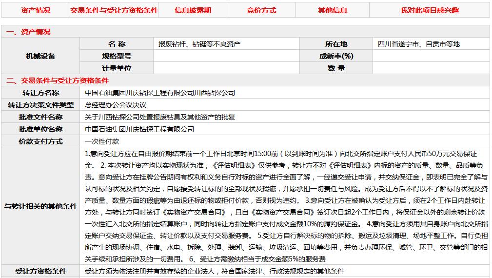The height and width of the screenshot is (278, 492).
Task: Switch to 交易条件与受让方资格条件 tab at top
Action: (114, 10)
